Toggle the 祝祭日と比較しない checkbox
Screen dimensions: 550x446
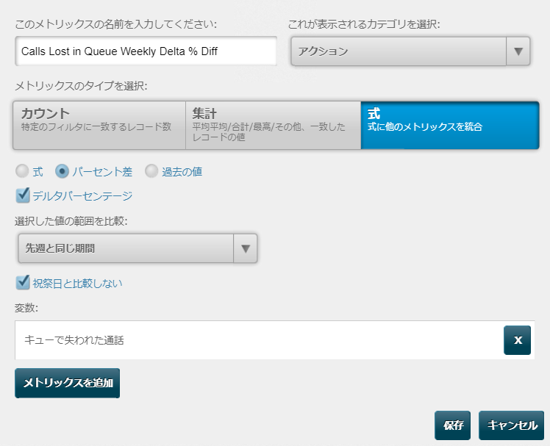(23, 283)
